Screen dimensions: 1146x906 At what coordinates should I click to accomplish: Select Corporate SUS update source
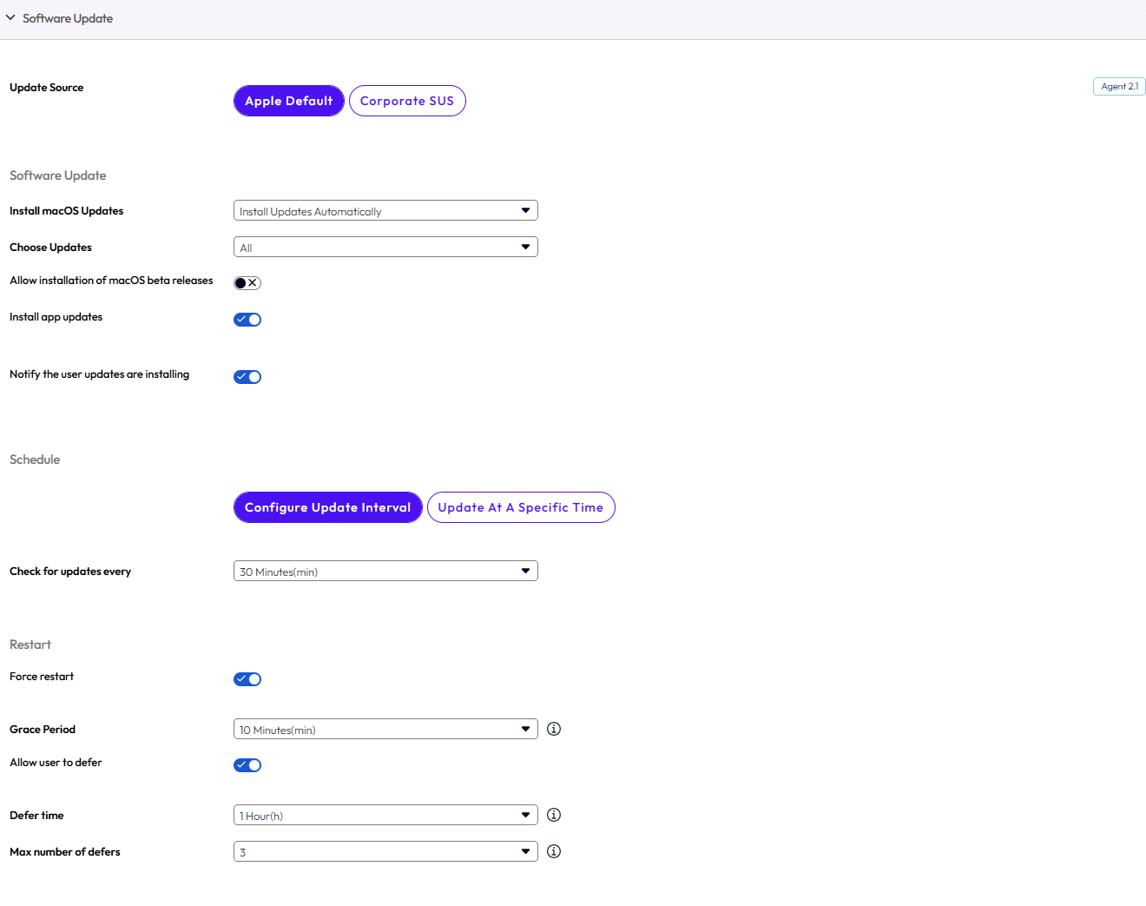[x=407, y=101]
